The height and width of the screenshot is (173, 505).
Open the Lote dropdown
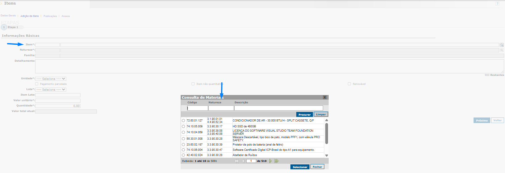coord(51,90)
